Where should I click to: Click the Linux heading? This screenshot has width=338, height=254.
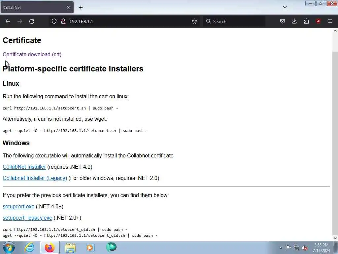pyautogui.click(x=11, y=83)
